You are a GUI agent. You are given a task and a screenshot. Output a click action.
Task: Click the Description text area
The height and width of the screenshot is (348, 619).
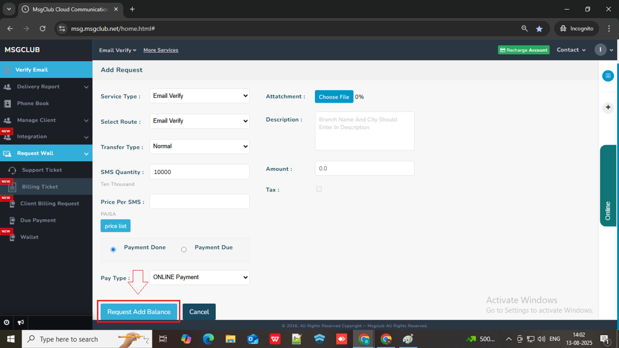365,130
